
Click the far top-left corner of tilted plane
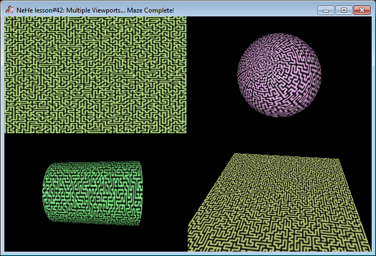click(234, 155)
